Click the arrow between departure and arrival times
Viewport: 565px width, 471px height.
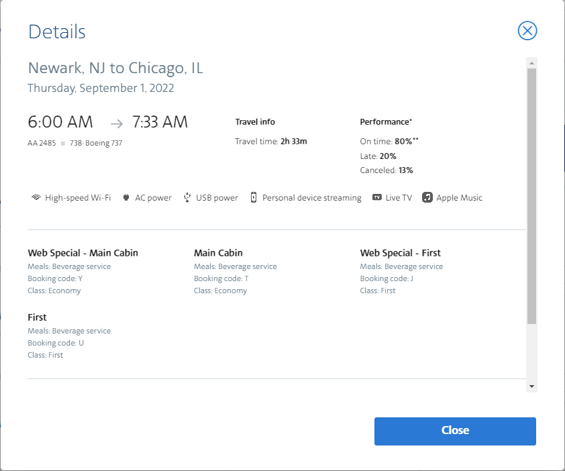tap(117, 123)
